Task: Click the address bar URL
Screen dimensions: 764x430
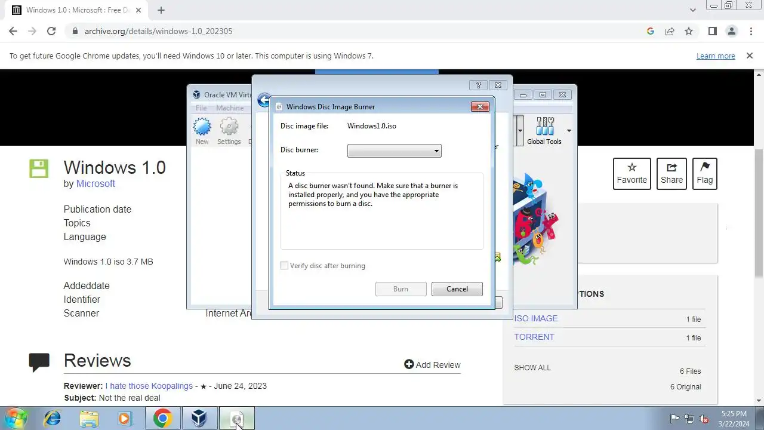Action: point(158,31)
